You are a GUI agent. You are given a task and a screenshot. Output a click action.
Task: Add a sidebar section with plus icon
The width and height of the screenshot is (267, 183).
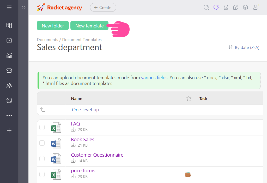9,131
